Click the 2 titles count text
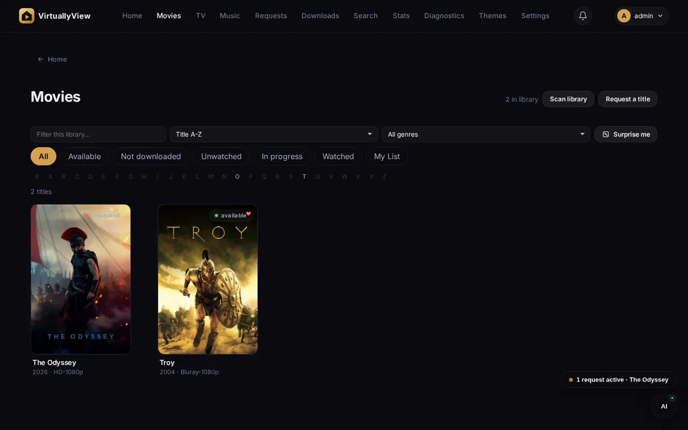Viewport: 688px width, 430px height. click(41, 192)
